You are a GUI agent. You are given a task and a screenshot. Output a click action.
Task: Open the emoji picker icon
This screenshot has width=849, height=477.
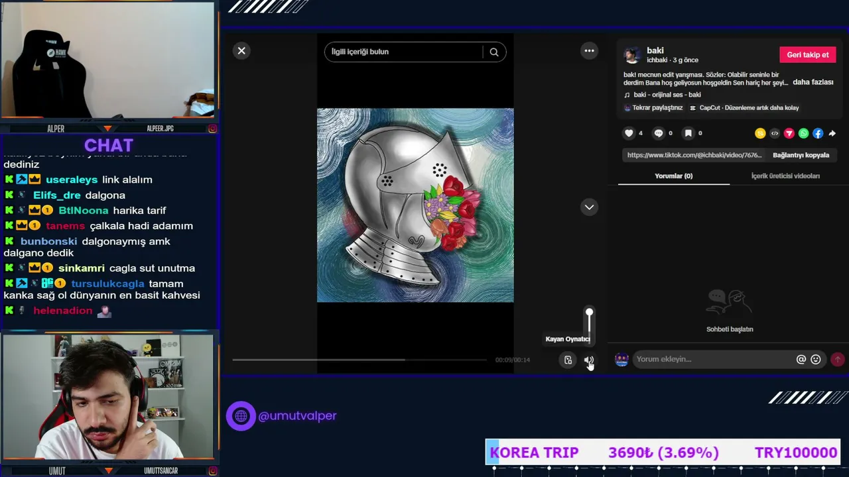[816, 359]
